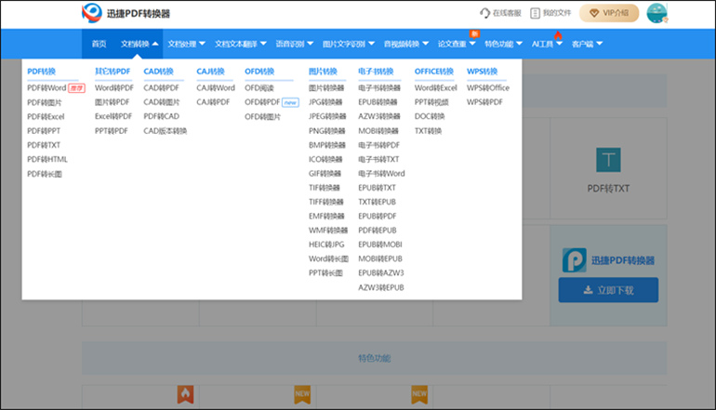Image resolution: width=716 pixels, height=410 pixels.
Task: Open 电子书转Word link
Action: click(381, 174)
